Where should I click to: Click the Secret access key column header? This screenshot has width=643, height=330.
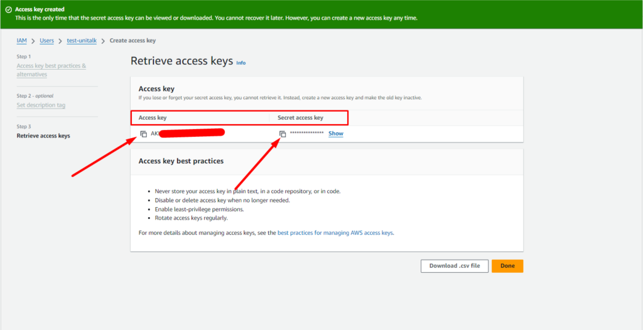[300, 118]
